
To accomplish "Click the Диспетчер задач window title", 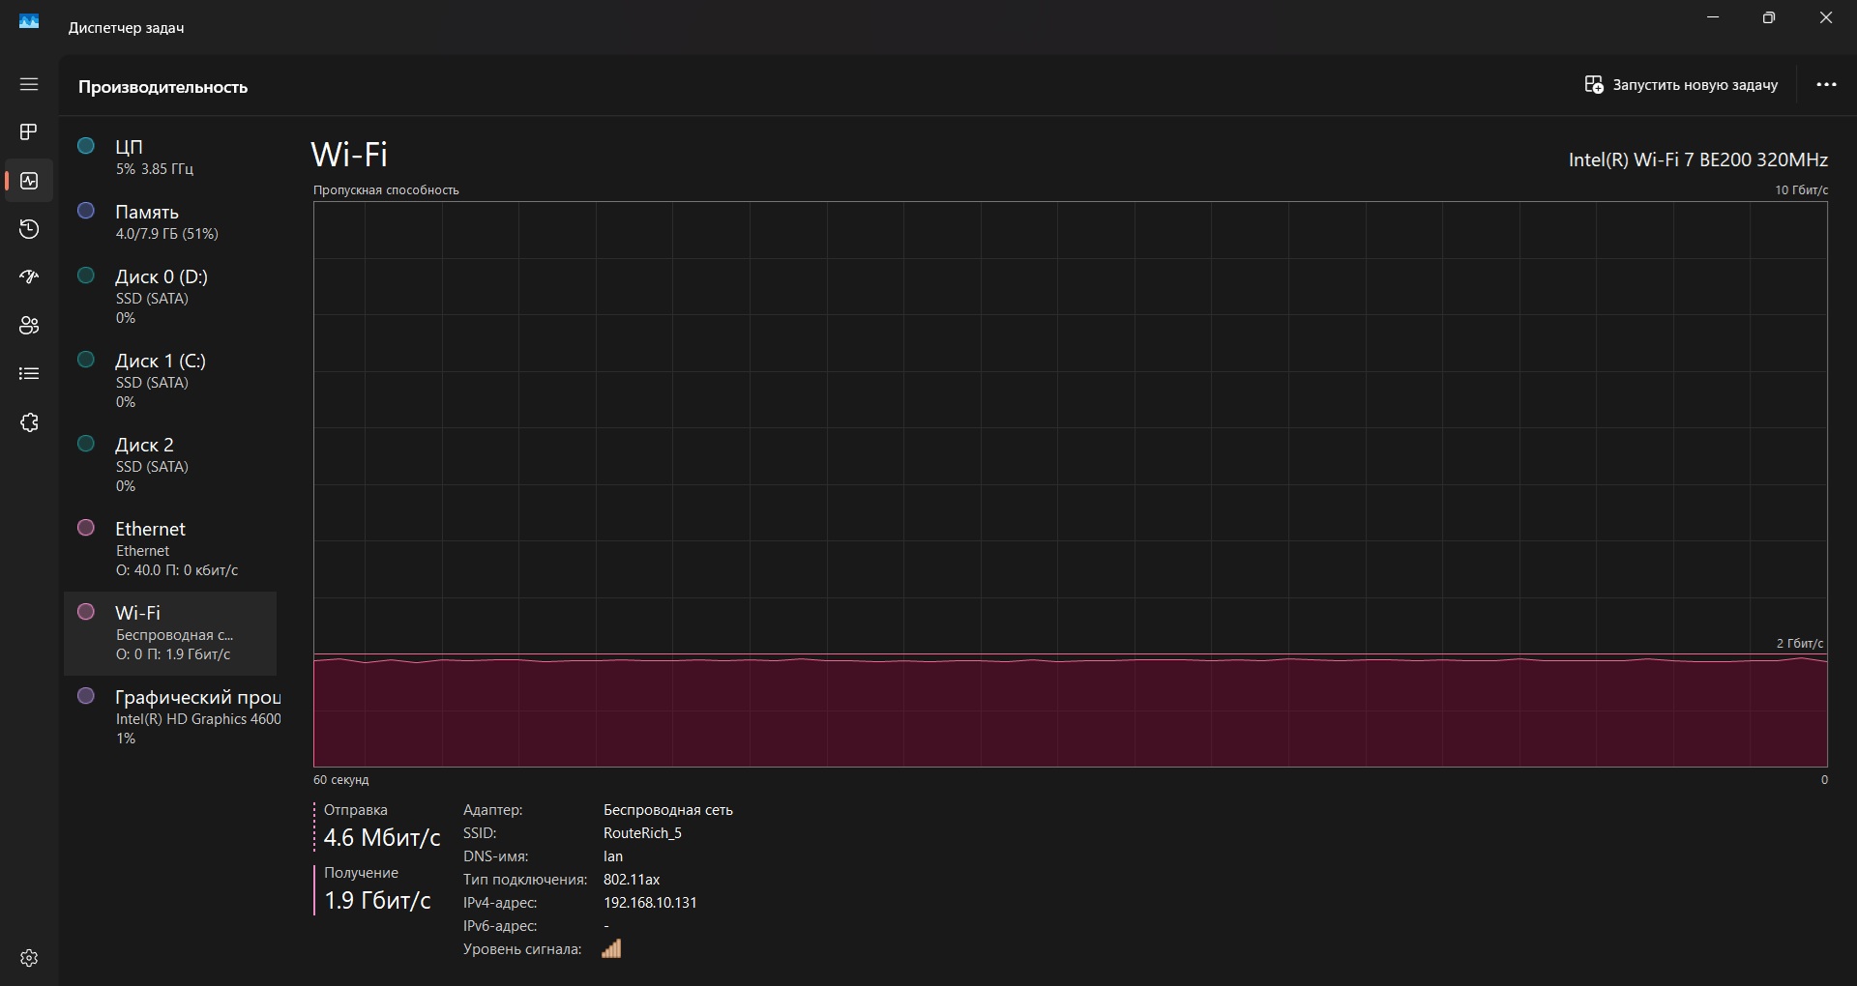I will click(126, 28).
